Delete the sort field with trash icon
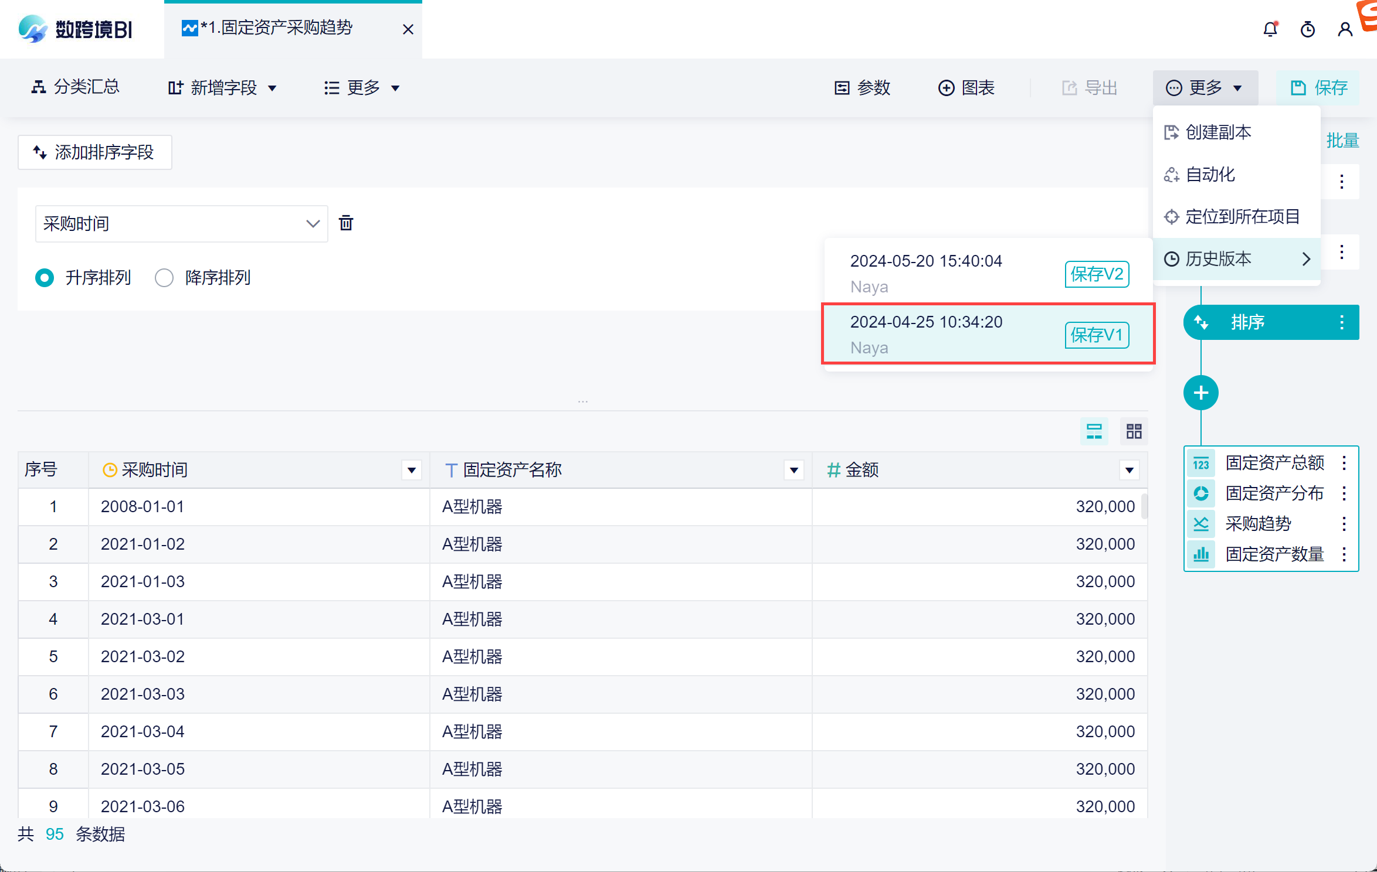Viewport: 1377px width, 872px height. click(x=346, y=223)
